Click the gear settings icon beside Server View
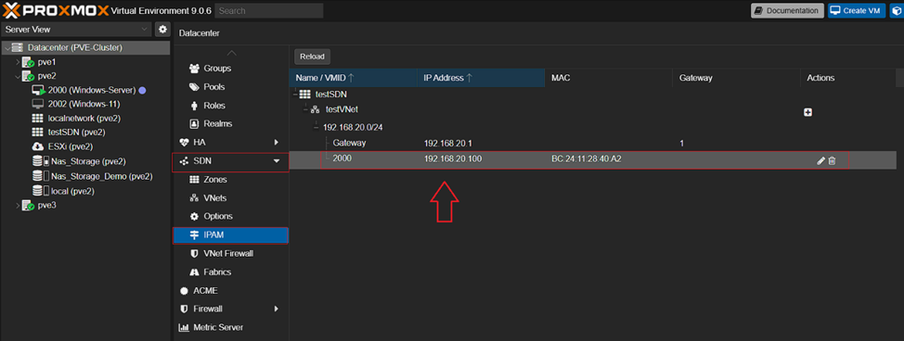This screenshot has width=904, height=341. point(162,30)
